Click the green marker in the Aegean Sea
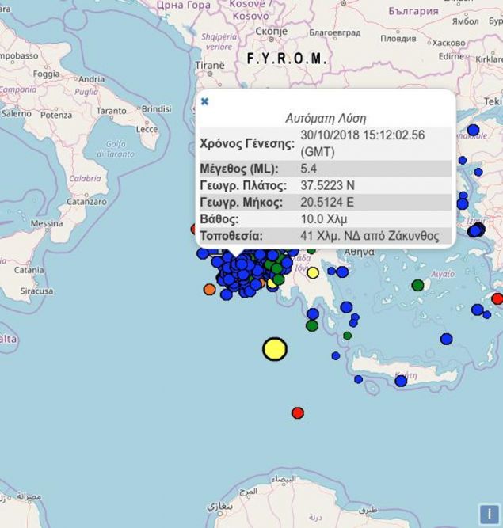The image size is (503, 528). click(x=417, y=285)
